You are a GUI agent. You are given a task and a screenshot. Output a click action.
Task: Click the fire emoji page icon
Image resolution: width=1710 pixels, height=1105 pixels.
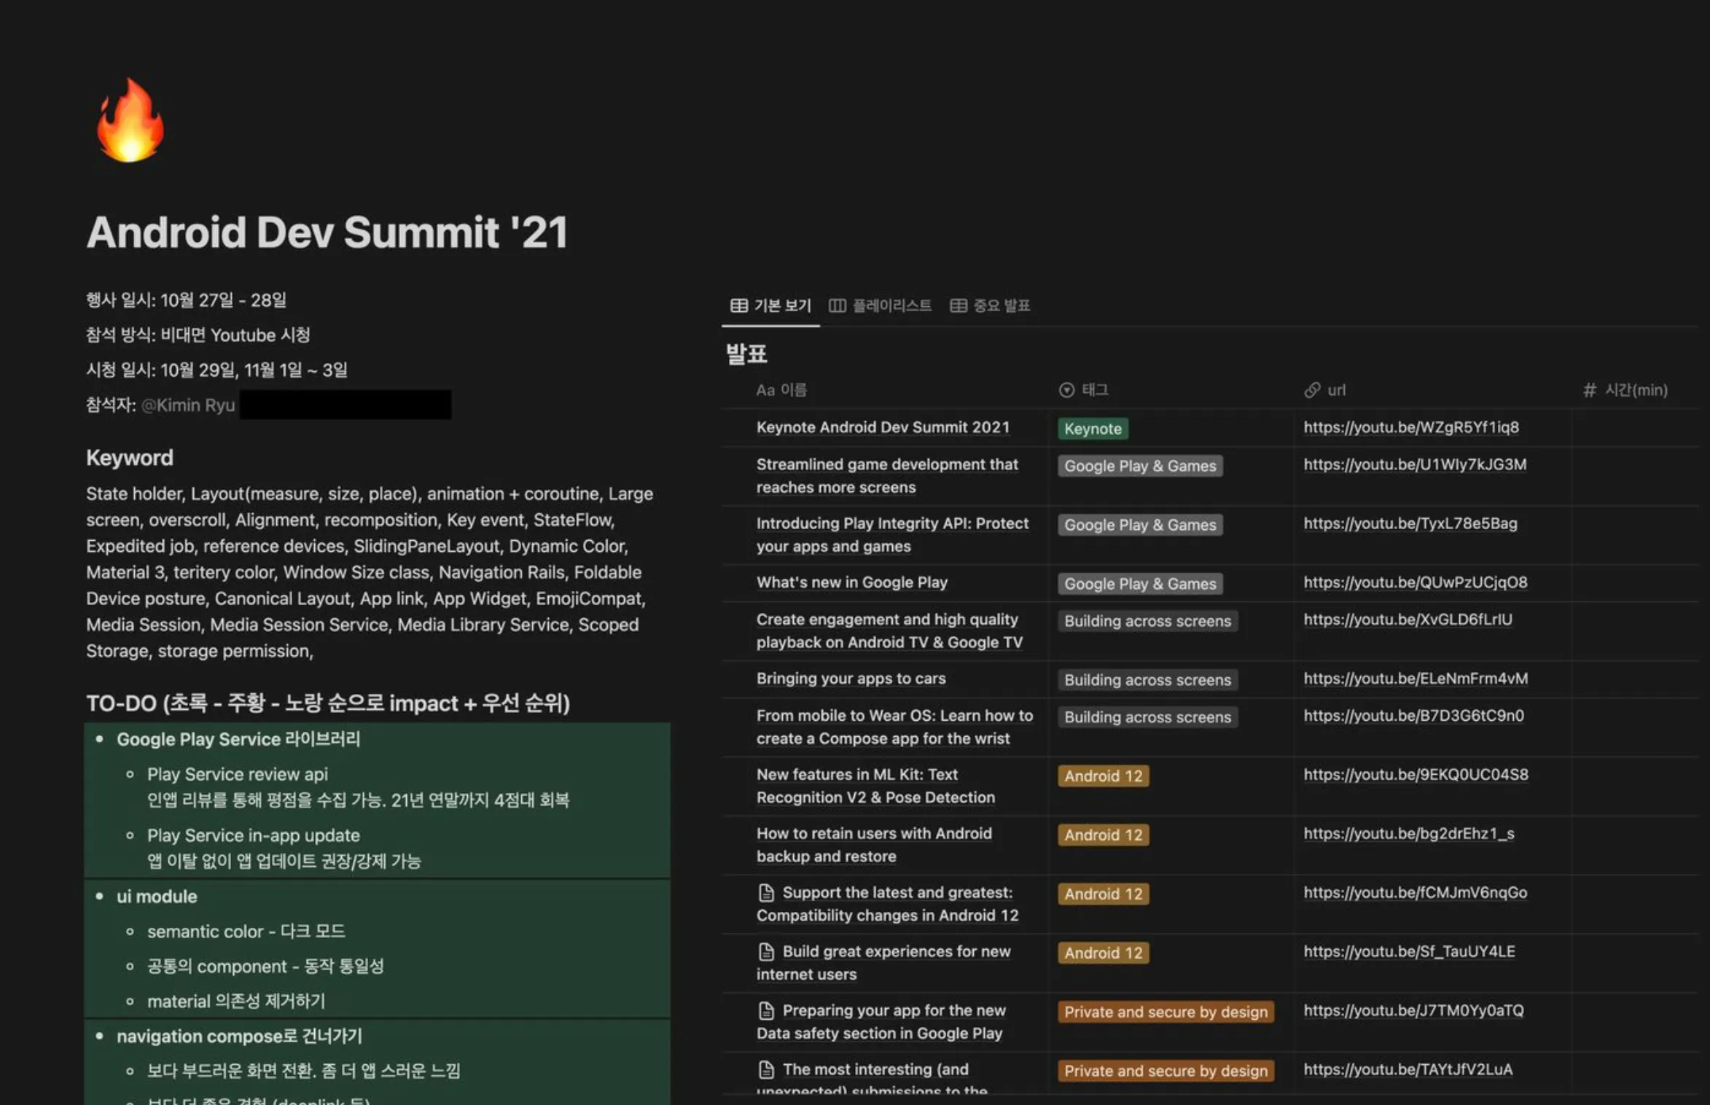(130, 120)
